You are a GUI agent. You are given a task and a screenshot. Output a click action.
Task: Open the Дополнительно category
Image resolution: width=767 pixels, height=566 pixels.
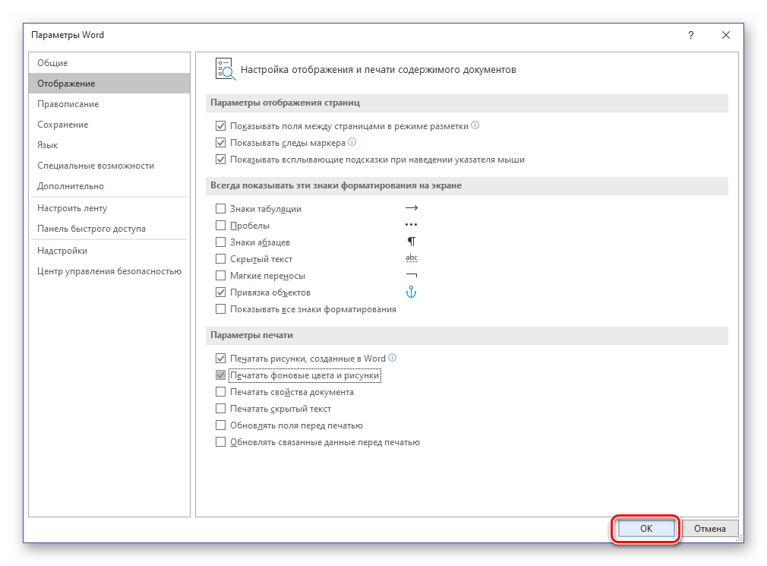(x=109, y=186)
